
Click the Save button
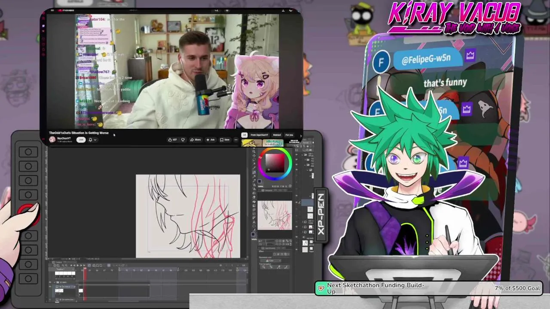[225, 139]
